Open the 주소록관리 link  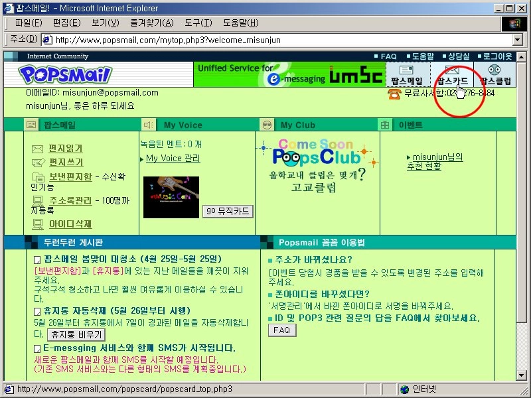click(70, 200)
